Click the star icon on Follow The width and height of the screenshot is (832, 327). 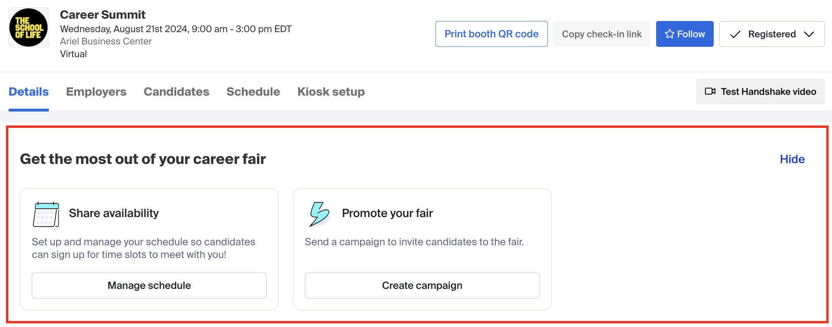(670, 34)
